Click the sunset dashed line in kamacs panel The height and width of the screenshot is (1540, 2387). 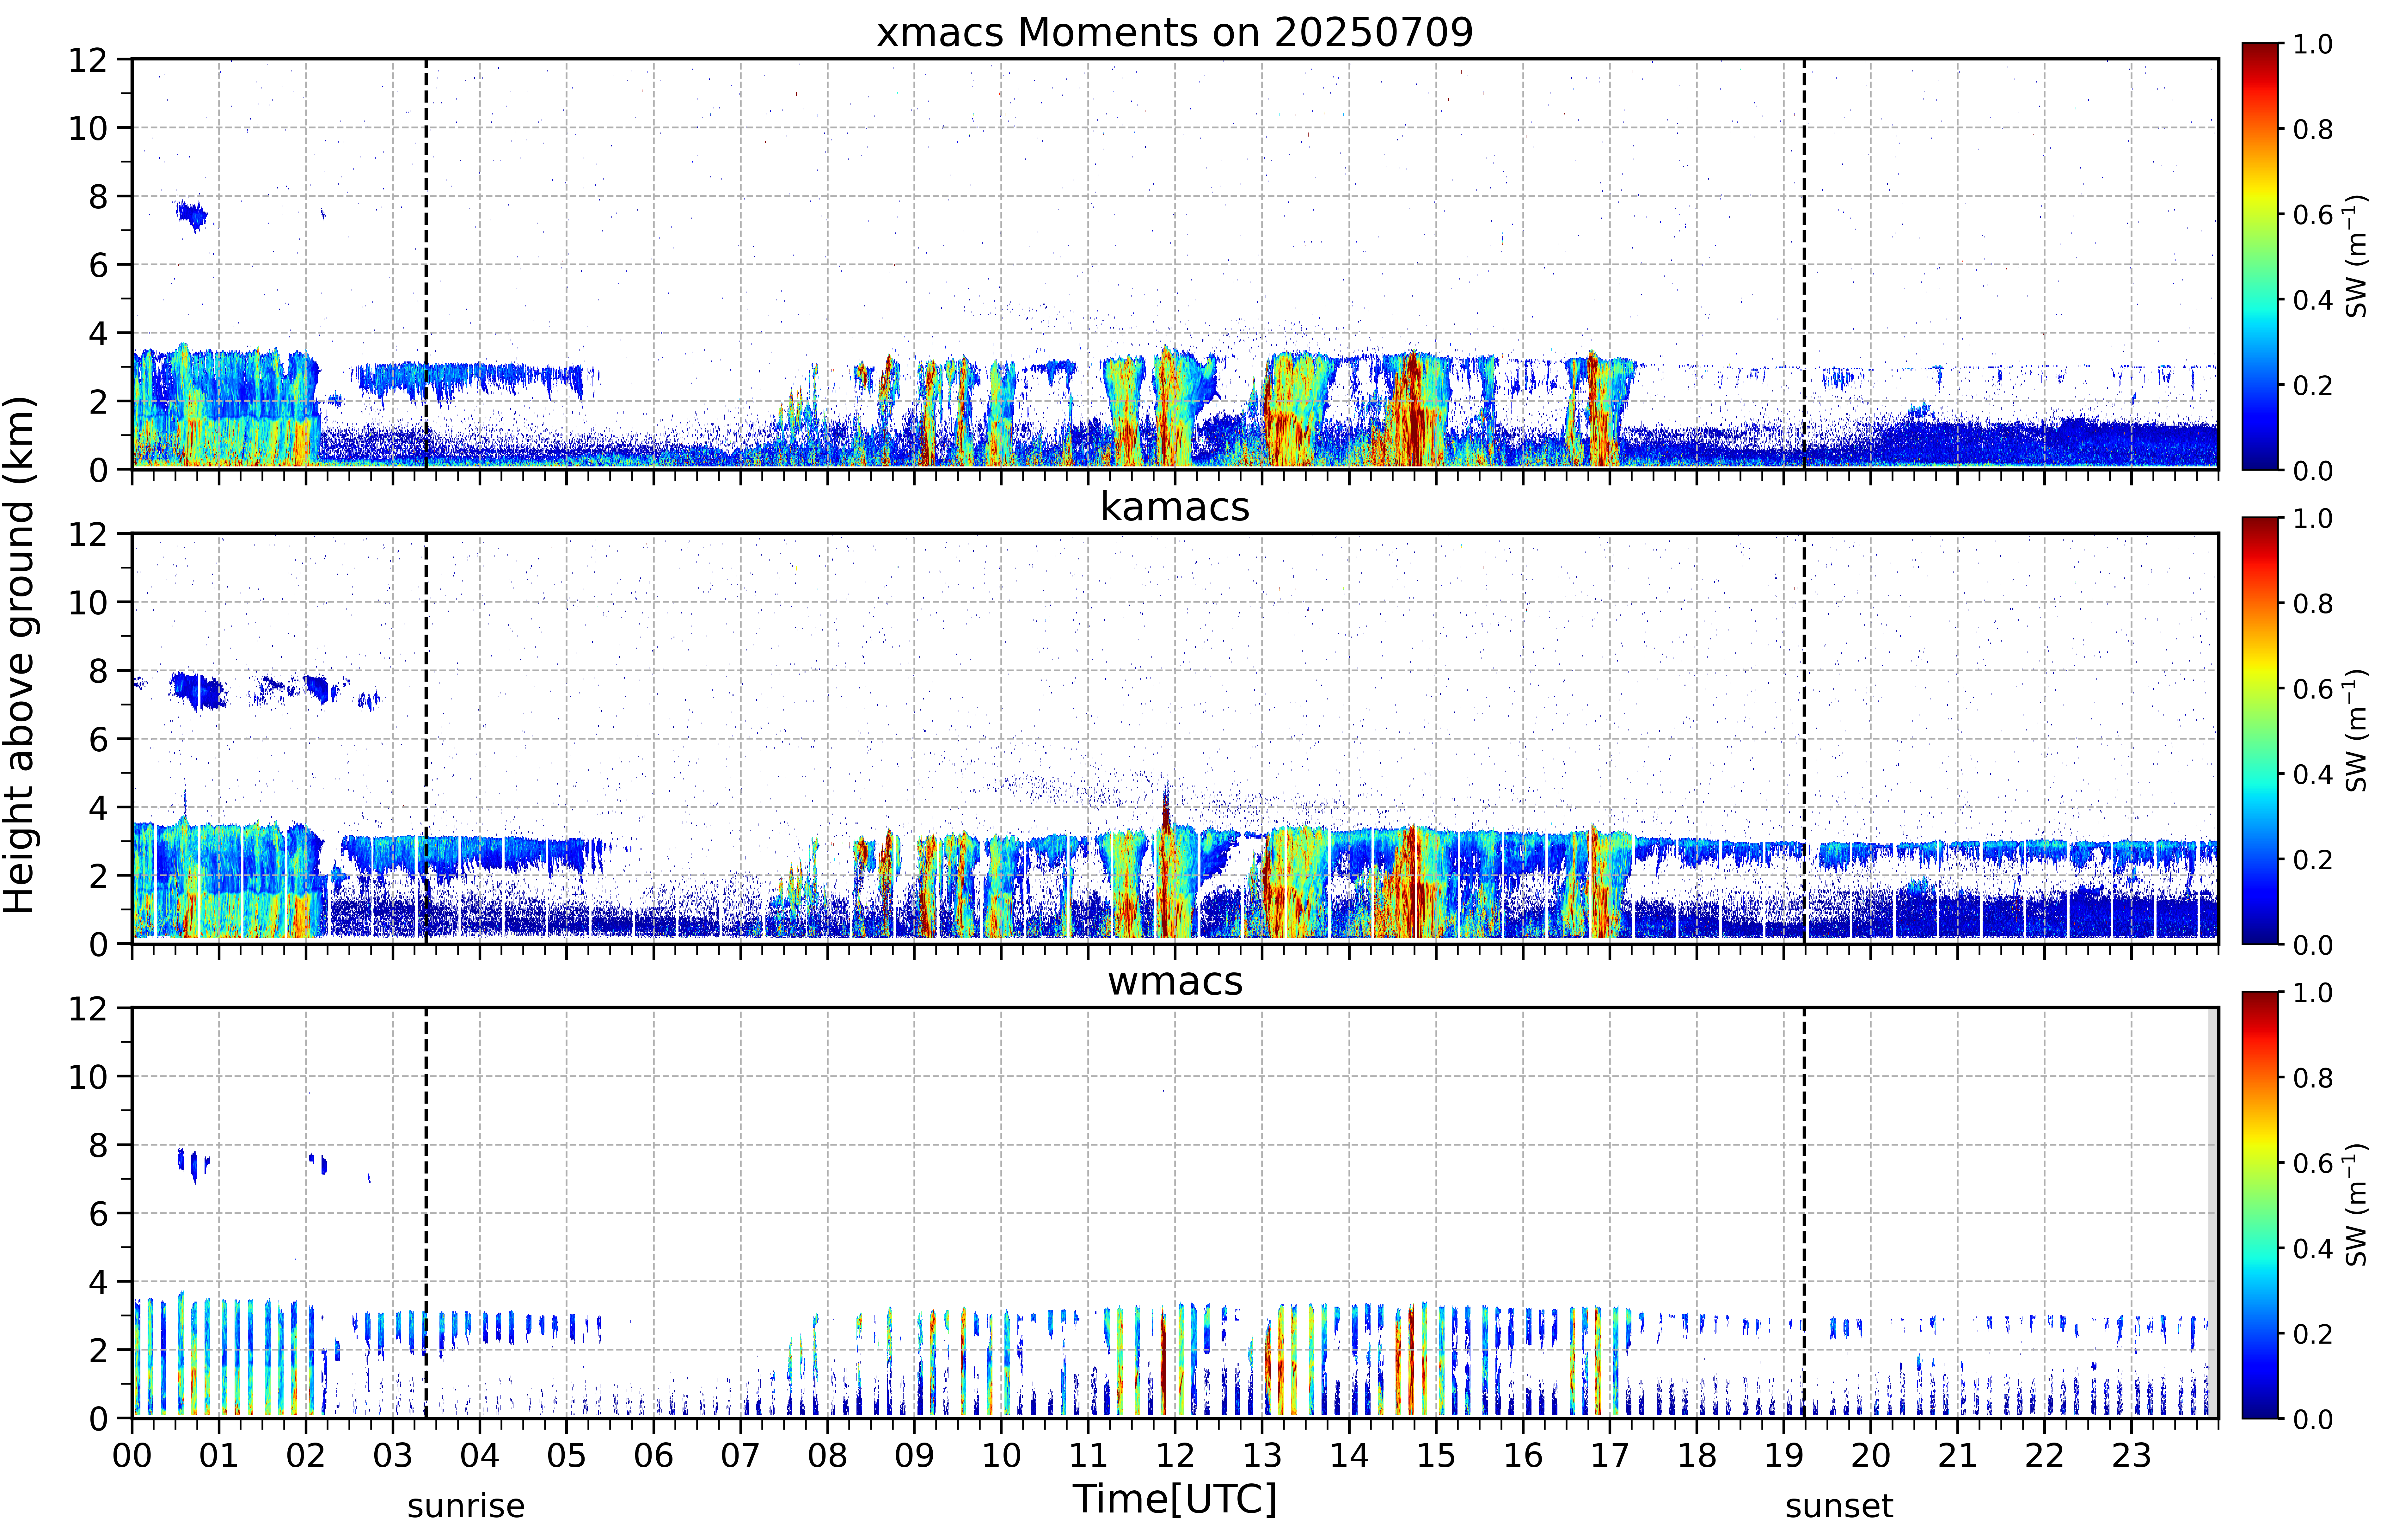point(1804,738)
